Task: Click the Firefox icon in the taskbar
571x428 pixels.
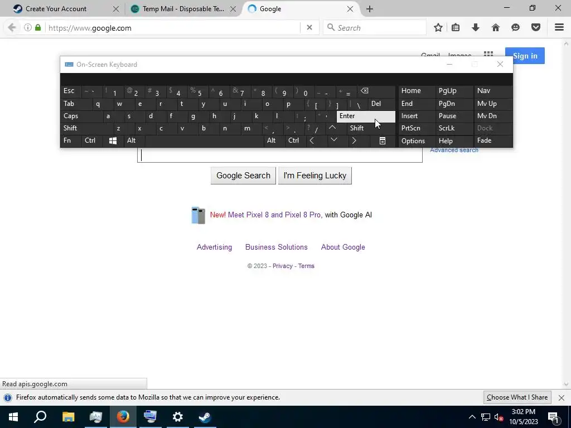Action: coord(123,417)
